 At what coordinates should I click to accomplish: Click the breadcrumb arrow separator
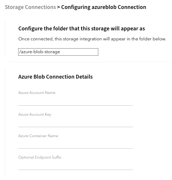(58, 7)
